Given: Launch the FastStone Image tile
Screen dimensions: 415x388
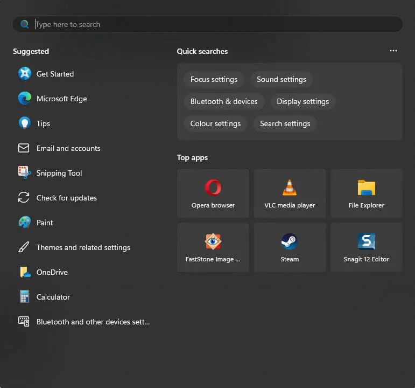Looking at the screenshot, I should coord(213,247).
